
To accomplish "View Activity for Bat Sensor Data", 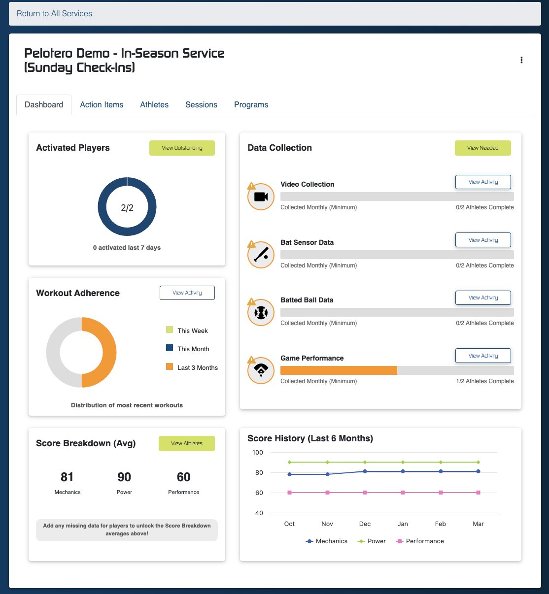I will pos(483,240).
